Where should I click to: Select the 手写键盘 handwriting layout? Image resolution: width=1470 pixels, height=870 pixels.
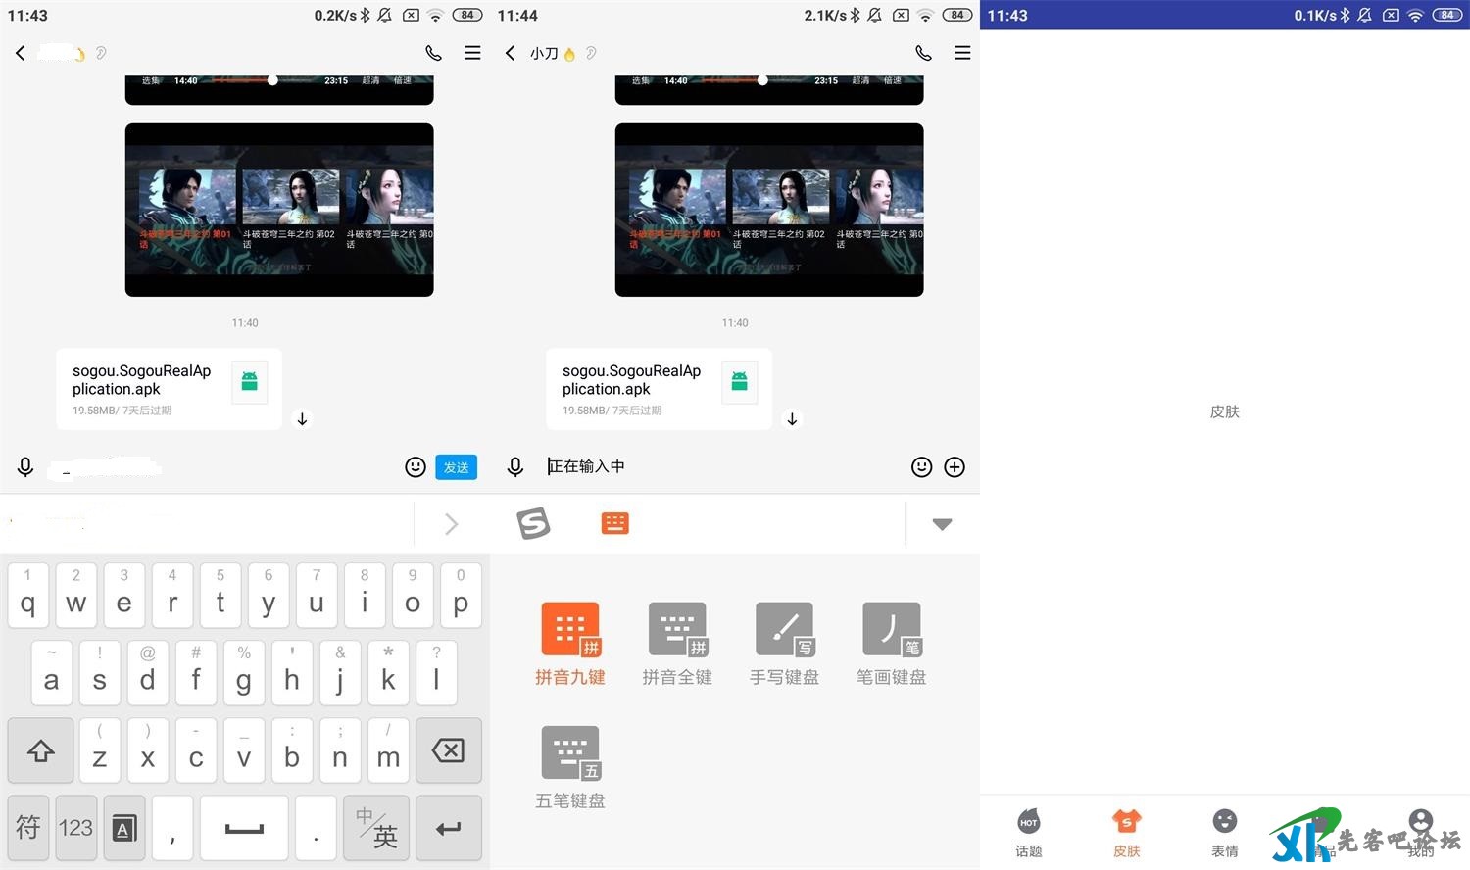tap(784, 644)
